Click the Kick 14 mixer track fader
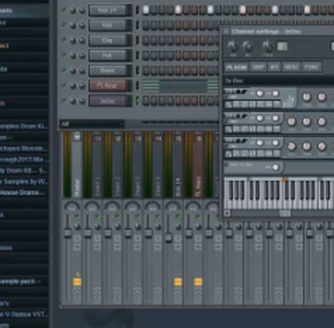Screen dimensions: 334x328 point(169,237)
